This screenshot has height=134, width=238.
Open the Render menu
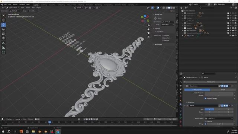click(x=15, y=5)
